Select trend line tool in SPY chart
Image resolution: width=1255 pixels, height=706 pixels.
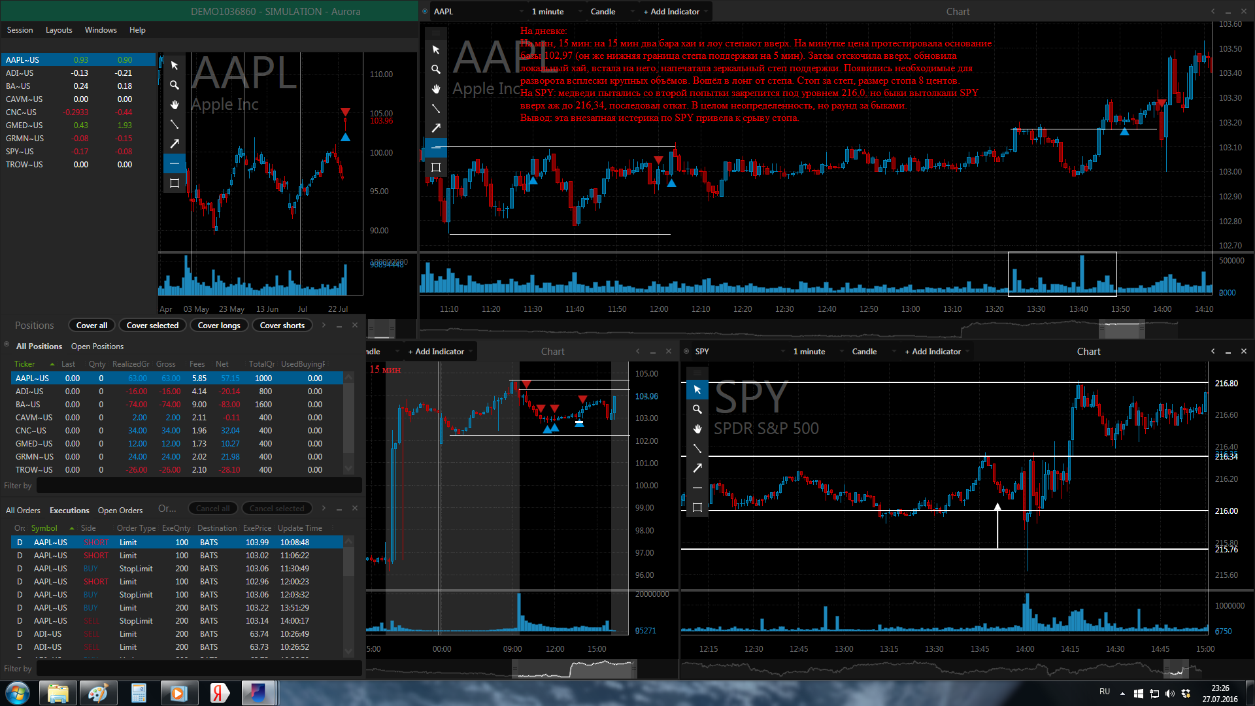pos(697,448)
